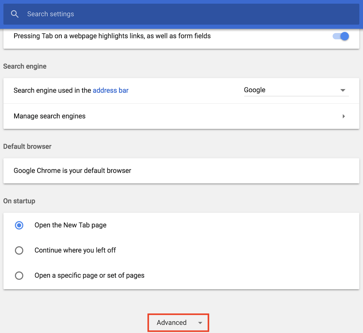Screen dimensions: 363x333
Task: Open Manage search engines arrow
Action: point(344,116)
